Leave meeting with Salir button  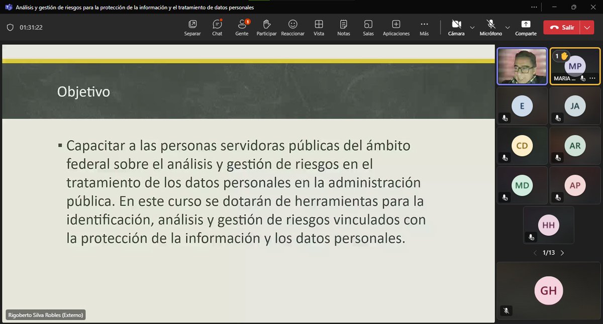[x=562, y=28]
